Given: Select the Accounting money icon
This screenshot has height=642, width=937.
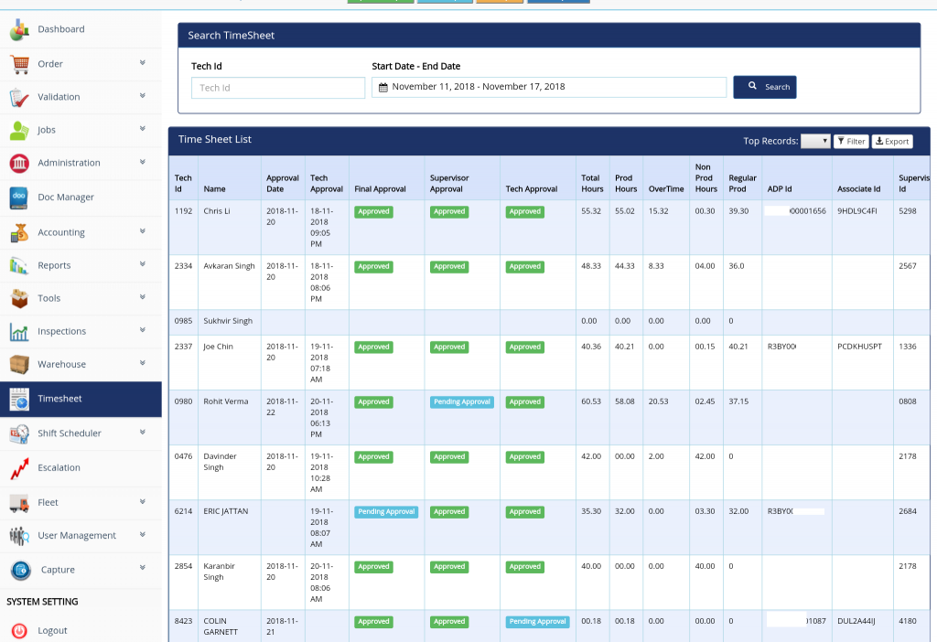Looking at the screenshot, I should (18, 230).
